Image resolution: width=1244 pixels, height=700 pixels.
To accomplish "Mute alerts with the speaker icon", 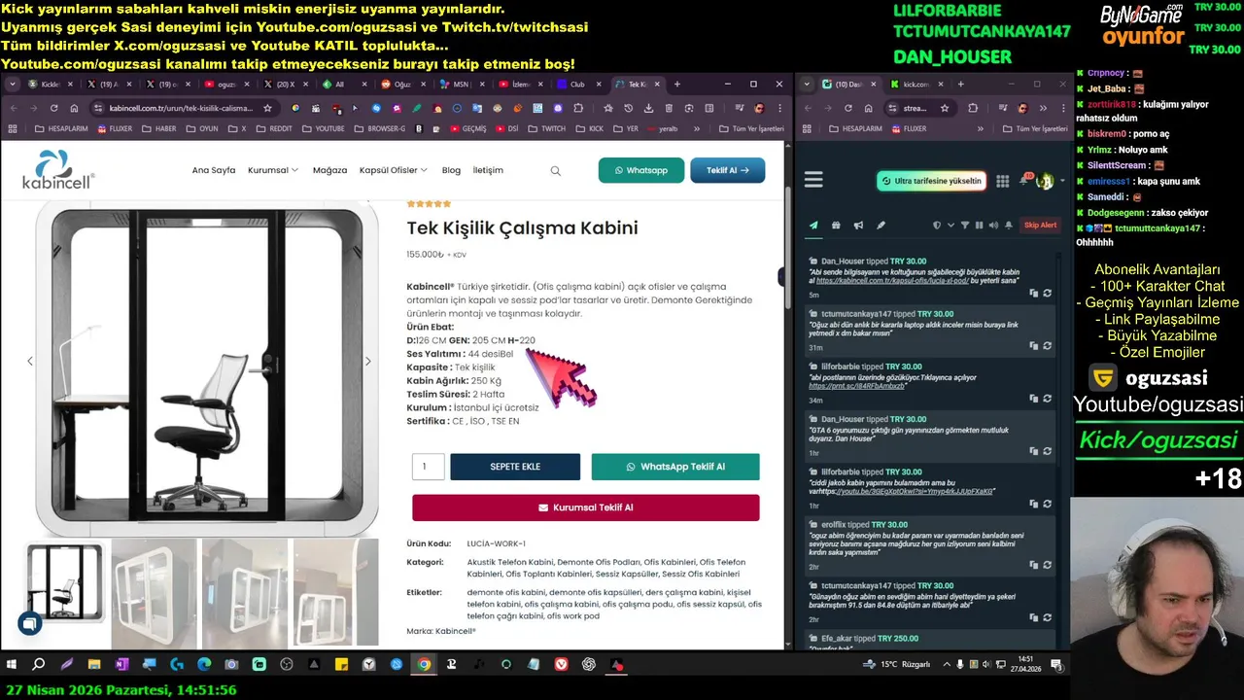I will (x=992, y=225).
